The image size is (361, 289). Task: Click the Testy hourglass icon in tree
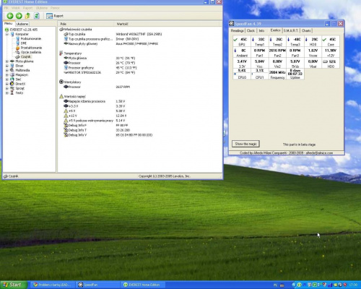coord(12,92)
